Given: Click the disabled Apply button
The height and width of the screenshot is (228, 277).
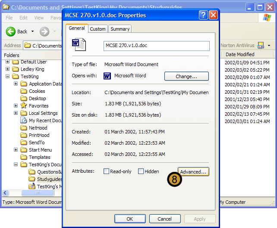Looking at the screenshot, I should coord(200,219).
